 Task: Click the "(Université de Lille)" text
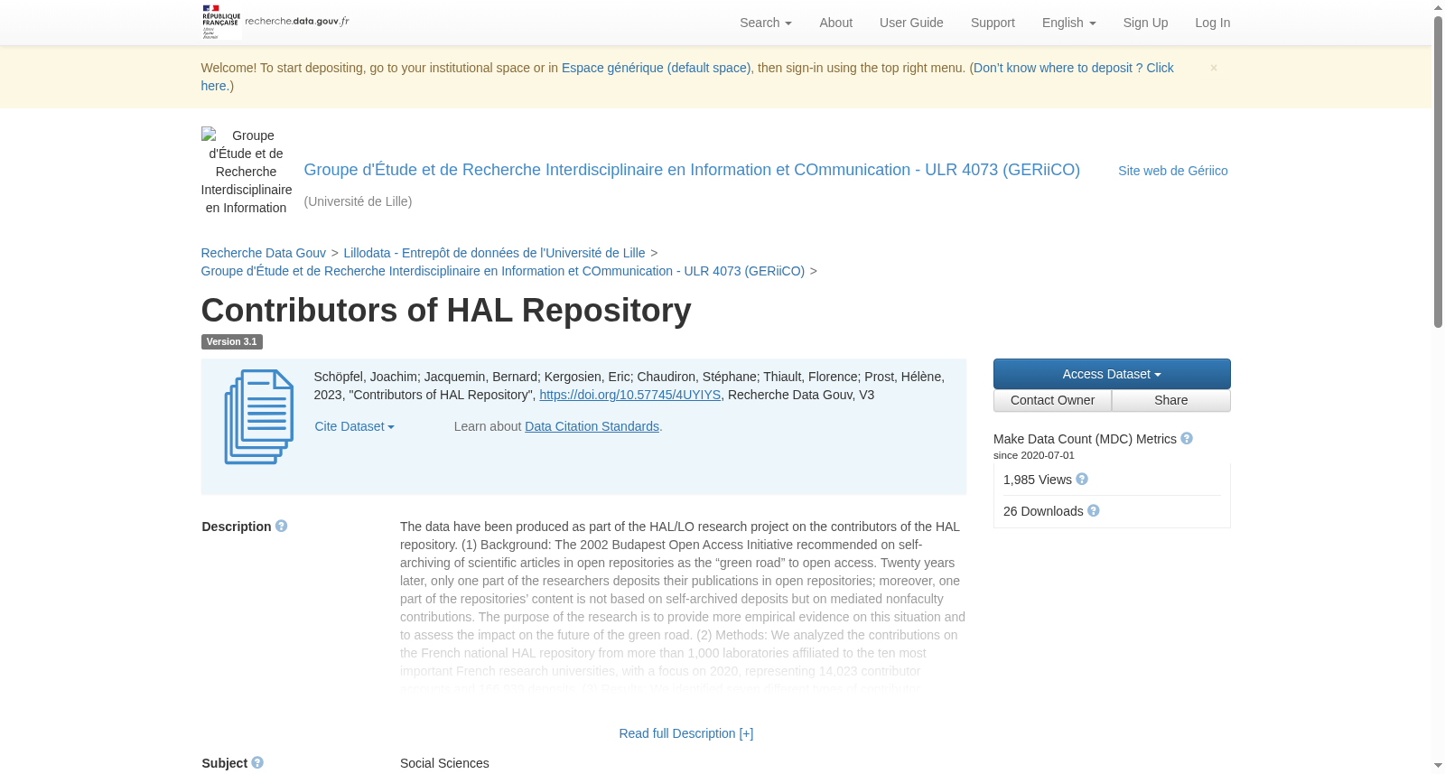(358, 201)
